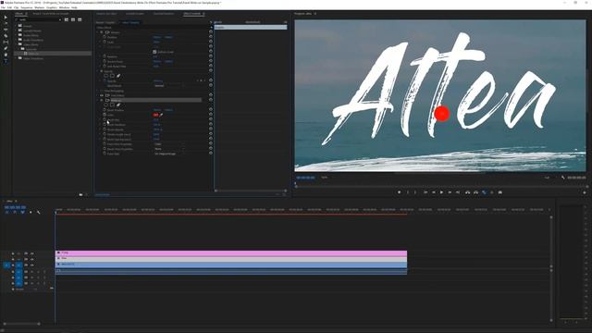The image size is (592, 333).
Task: Click the Color eyedropper in Write-on effect
Action: click(162, 115)
